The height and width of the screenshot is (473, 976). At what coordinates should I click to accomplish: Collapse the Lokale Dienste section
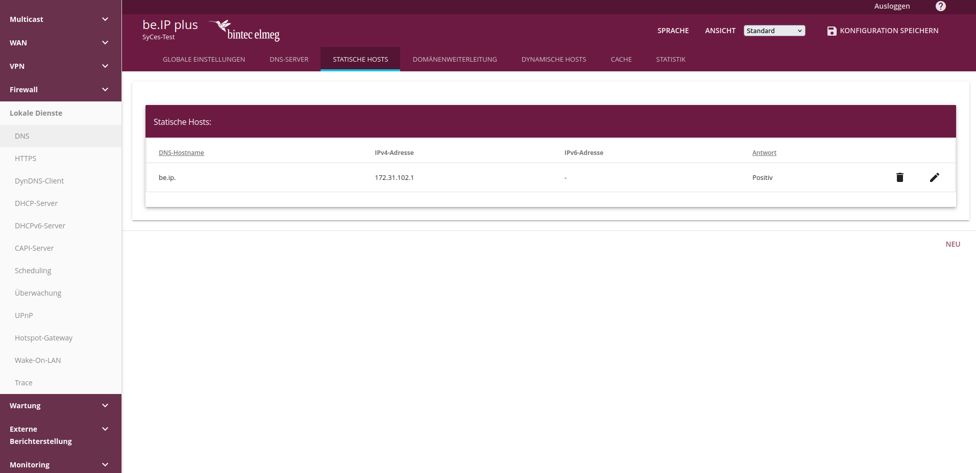61,113
